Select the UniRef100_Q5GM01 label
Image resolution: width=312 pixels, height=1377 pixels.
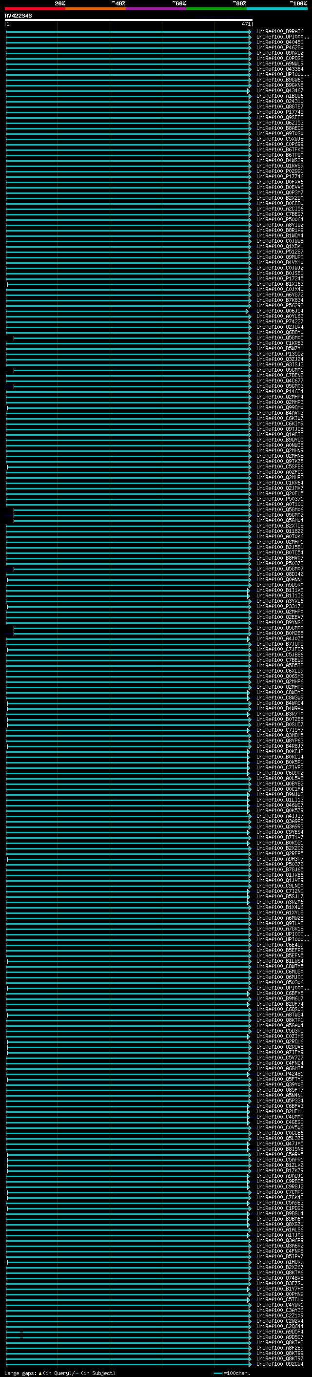click(x=280, y=370)
